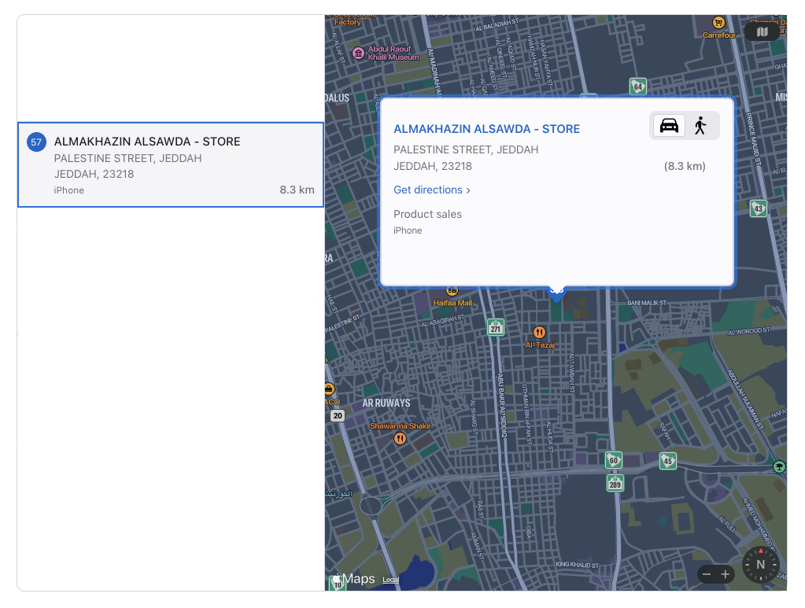Viewport: 805px width, 608px height.
Task: Click the Al-Tazaj restaurant icon
Action: tap(539, 332)
